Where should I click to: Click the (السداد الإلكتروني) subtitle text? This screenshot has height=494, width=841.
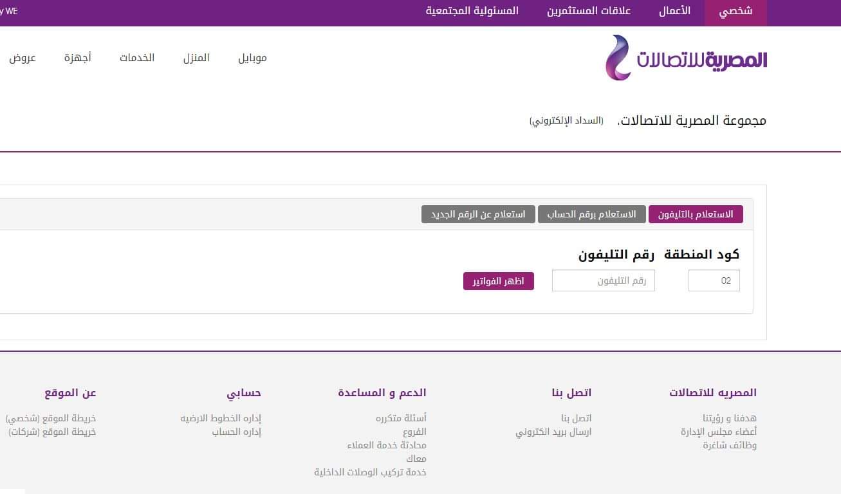pyautogui.click(x=566, y=121)
